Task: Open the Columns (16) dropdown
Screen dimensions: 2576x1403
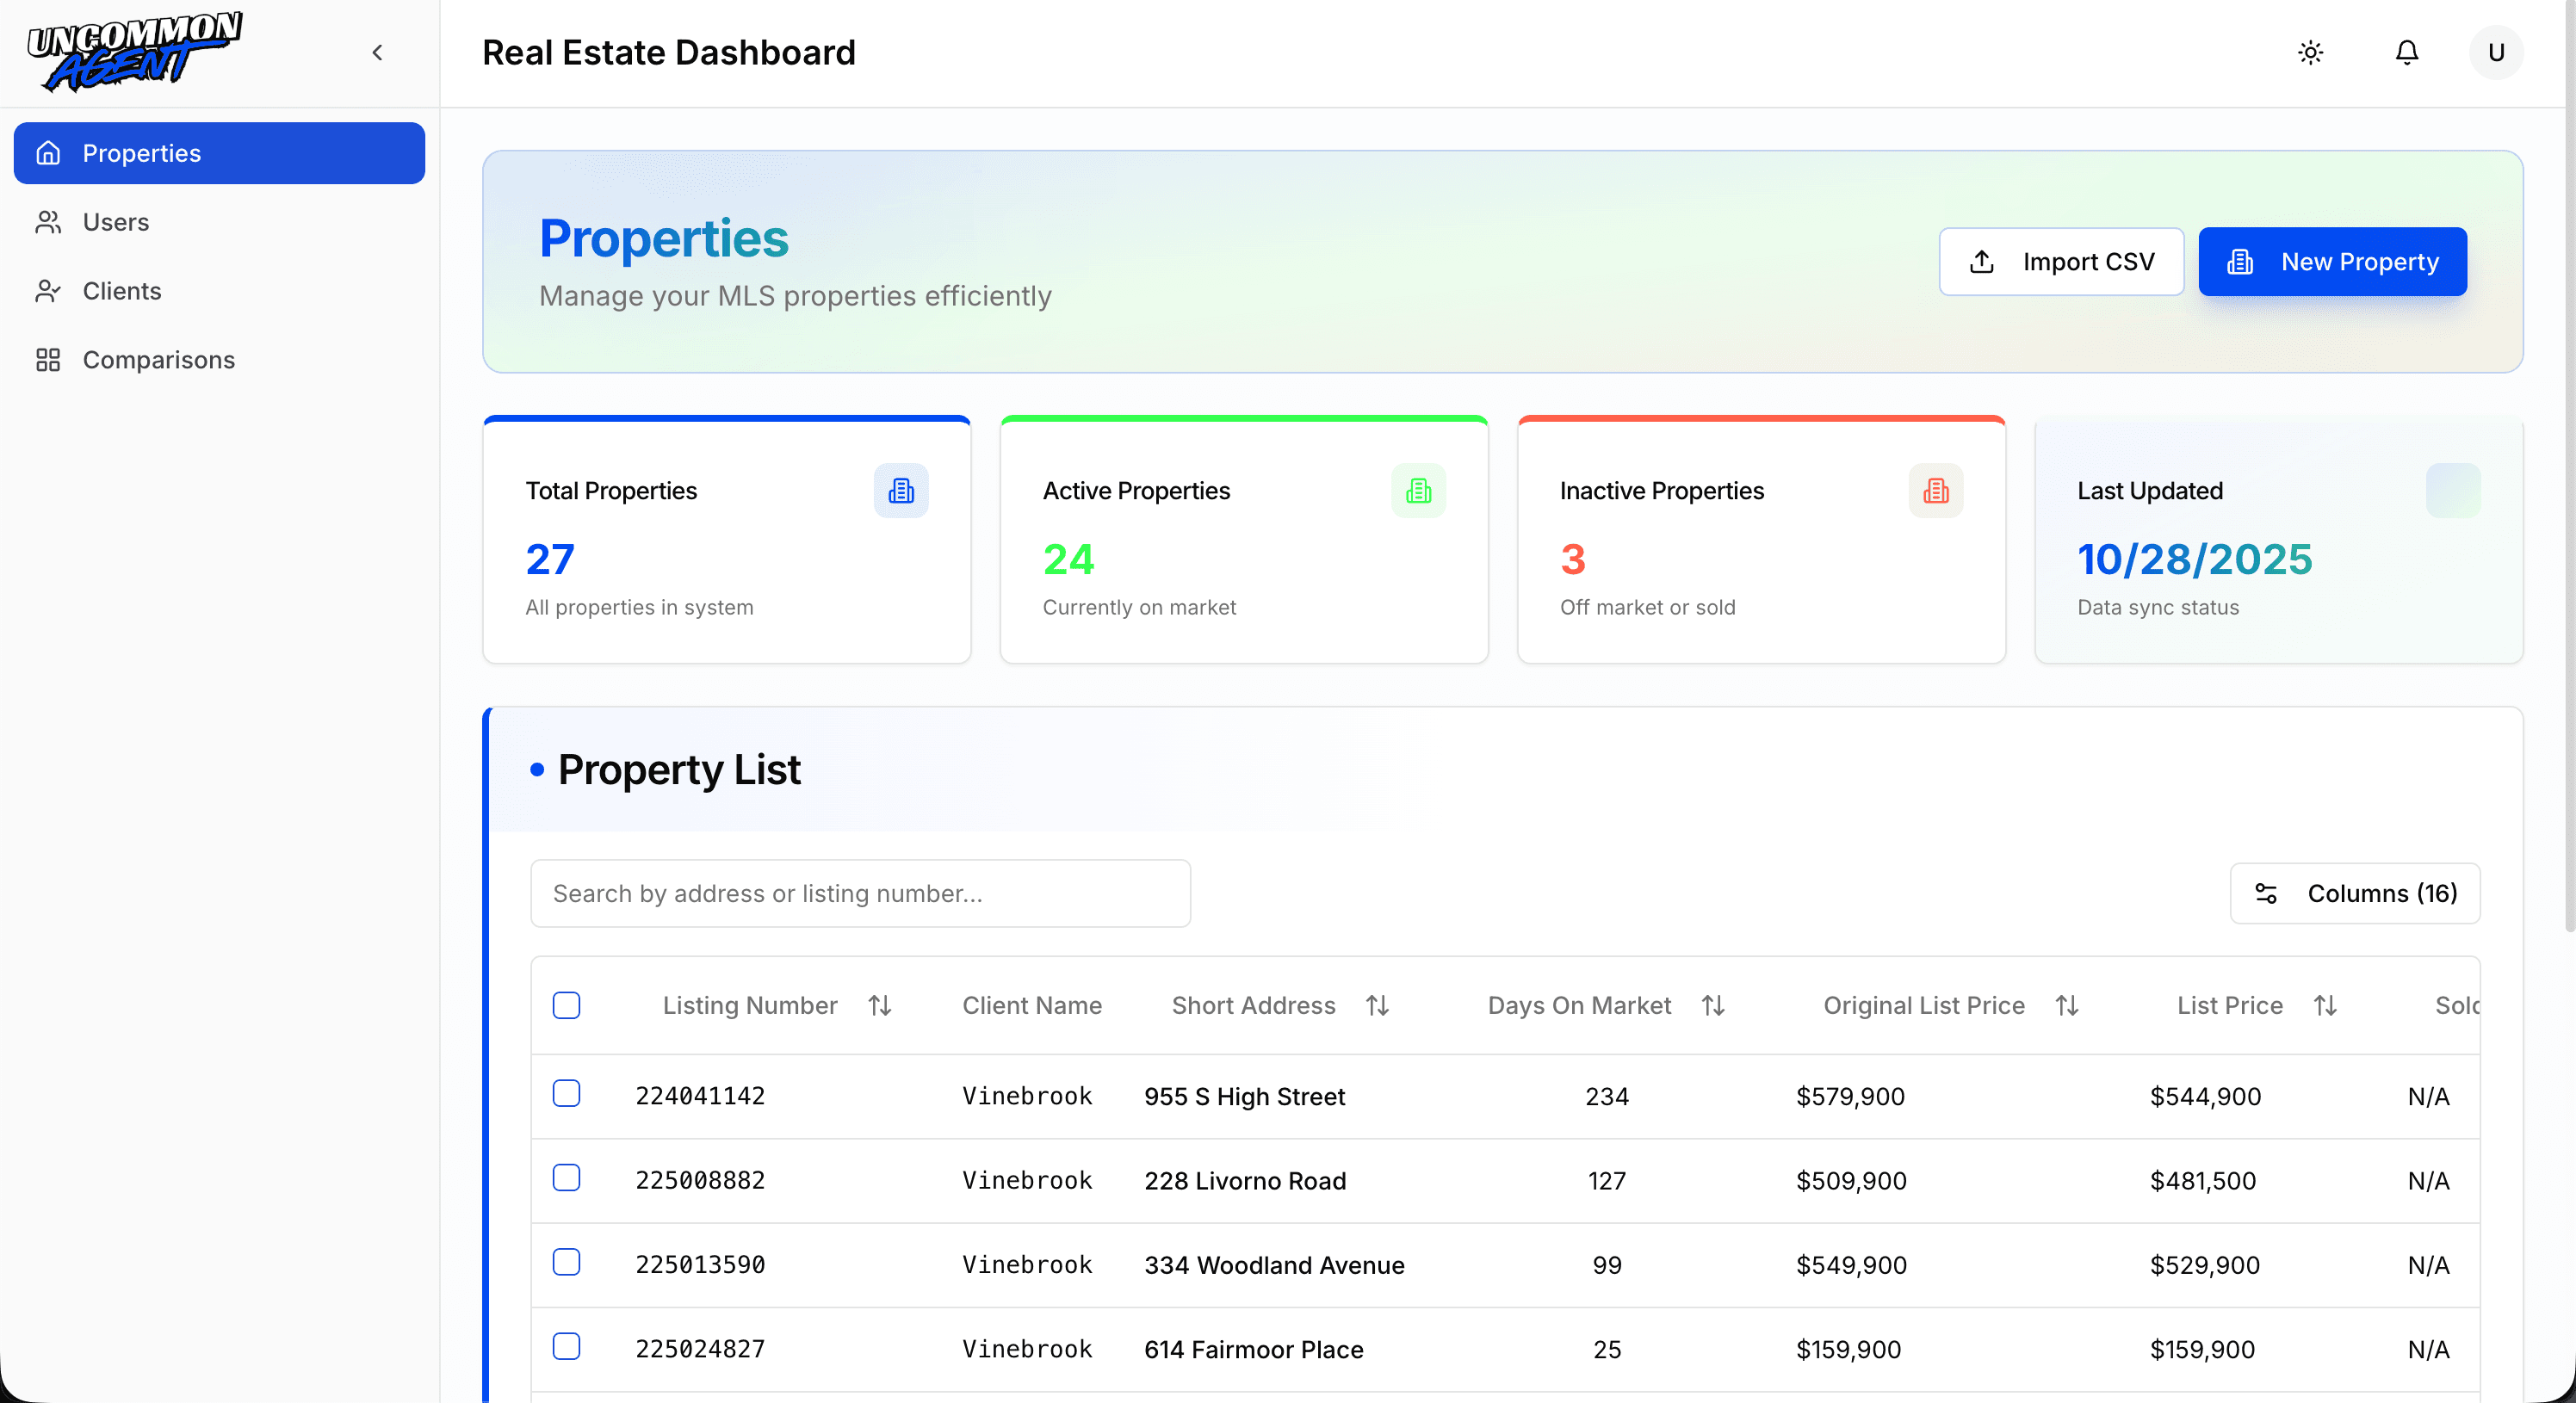Action: 2355,893
